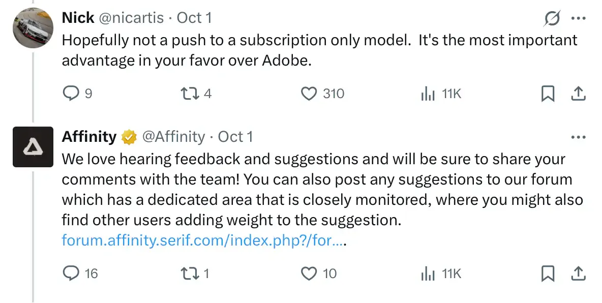Open Nick's profile via name
This screenshot has height=303, width=602.
78,18
